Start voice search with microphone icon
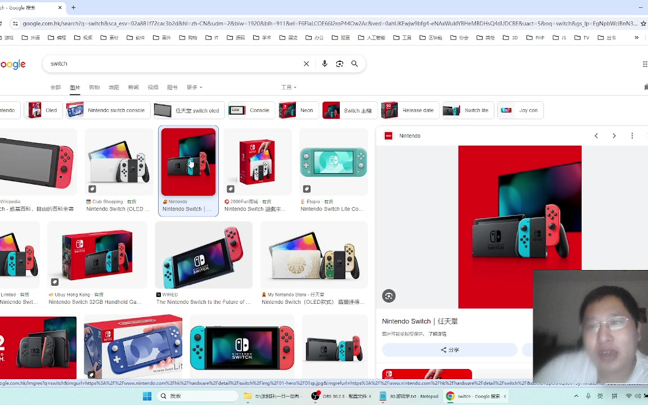 tap(325, 64)
